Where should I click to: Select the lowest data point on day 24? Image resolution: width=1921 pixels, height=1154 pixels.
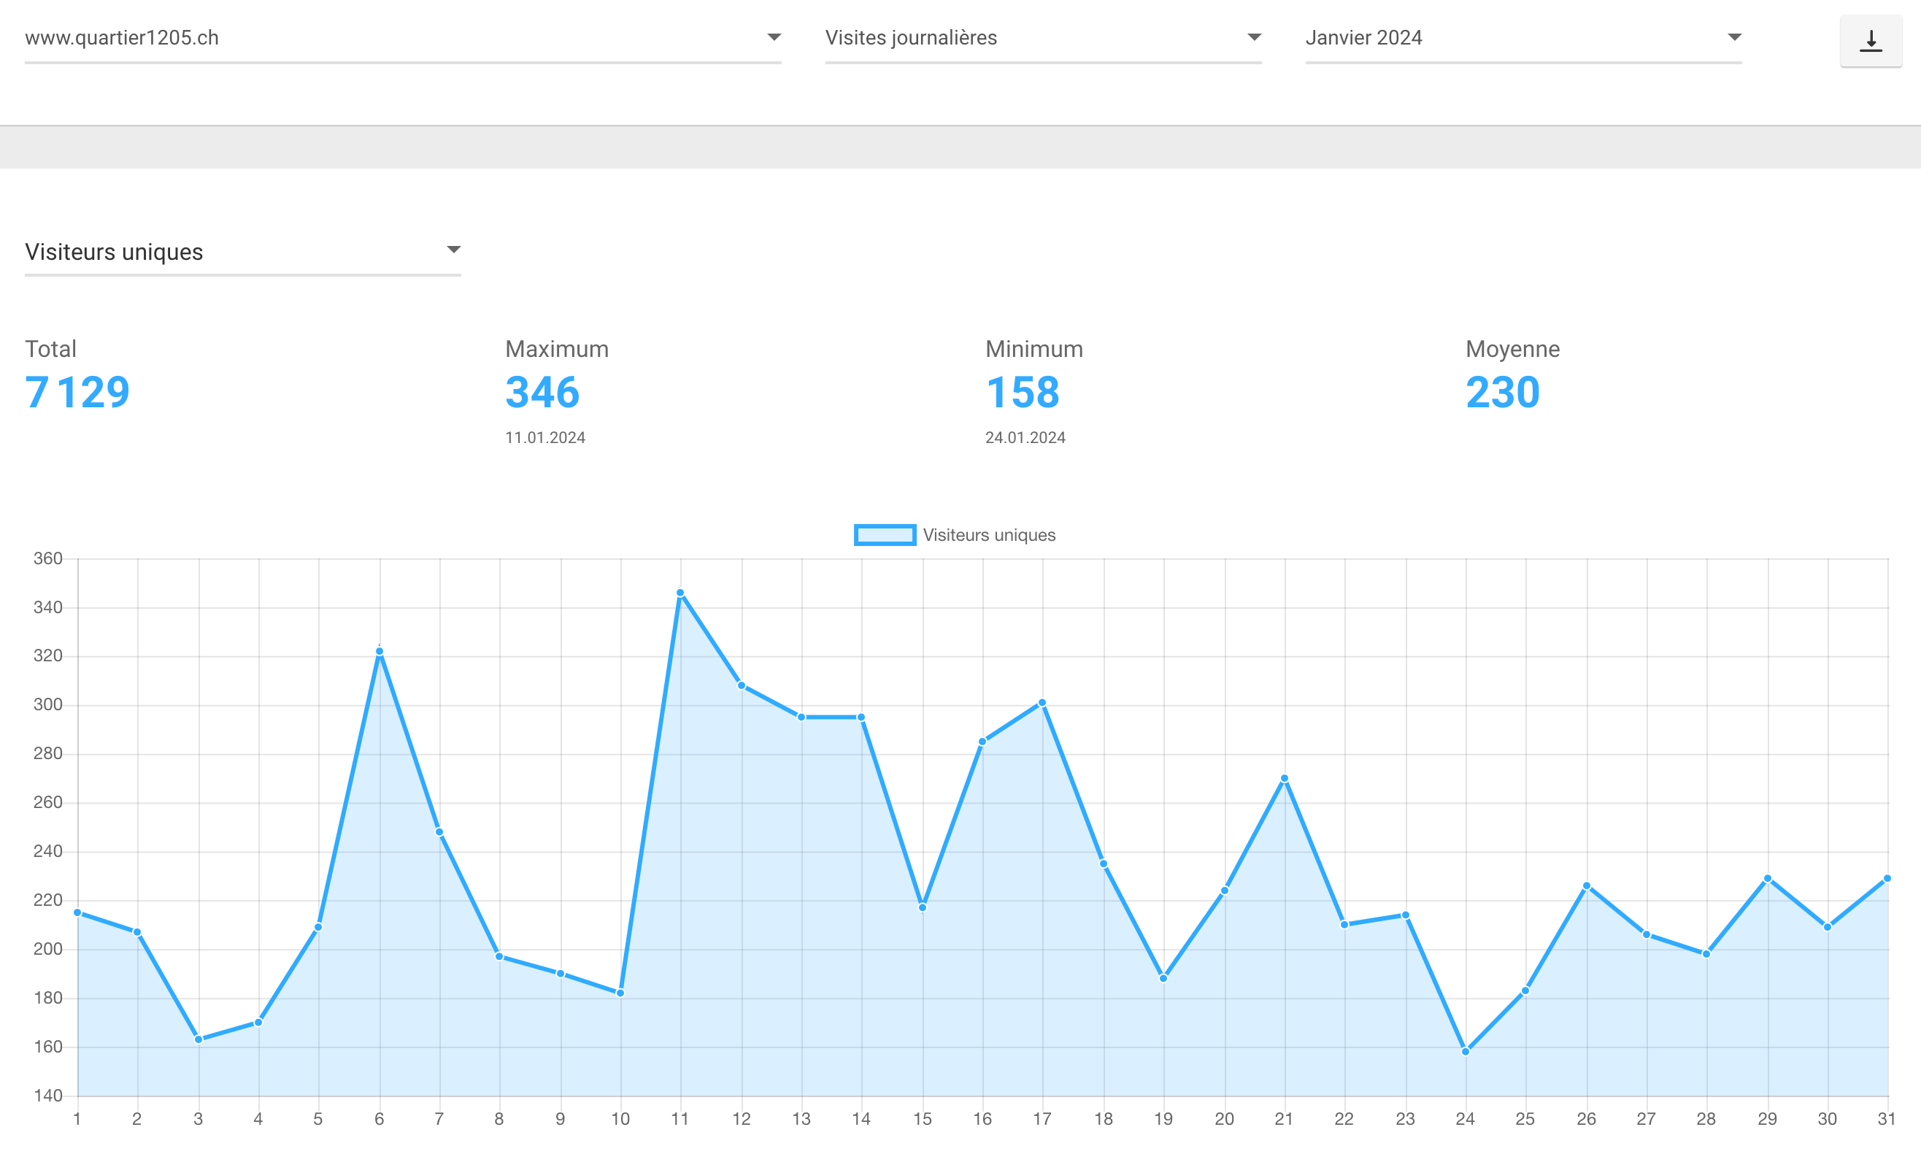[1466, 1051]
